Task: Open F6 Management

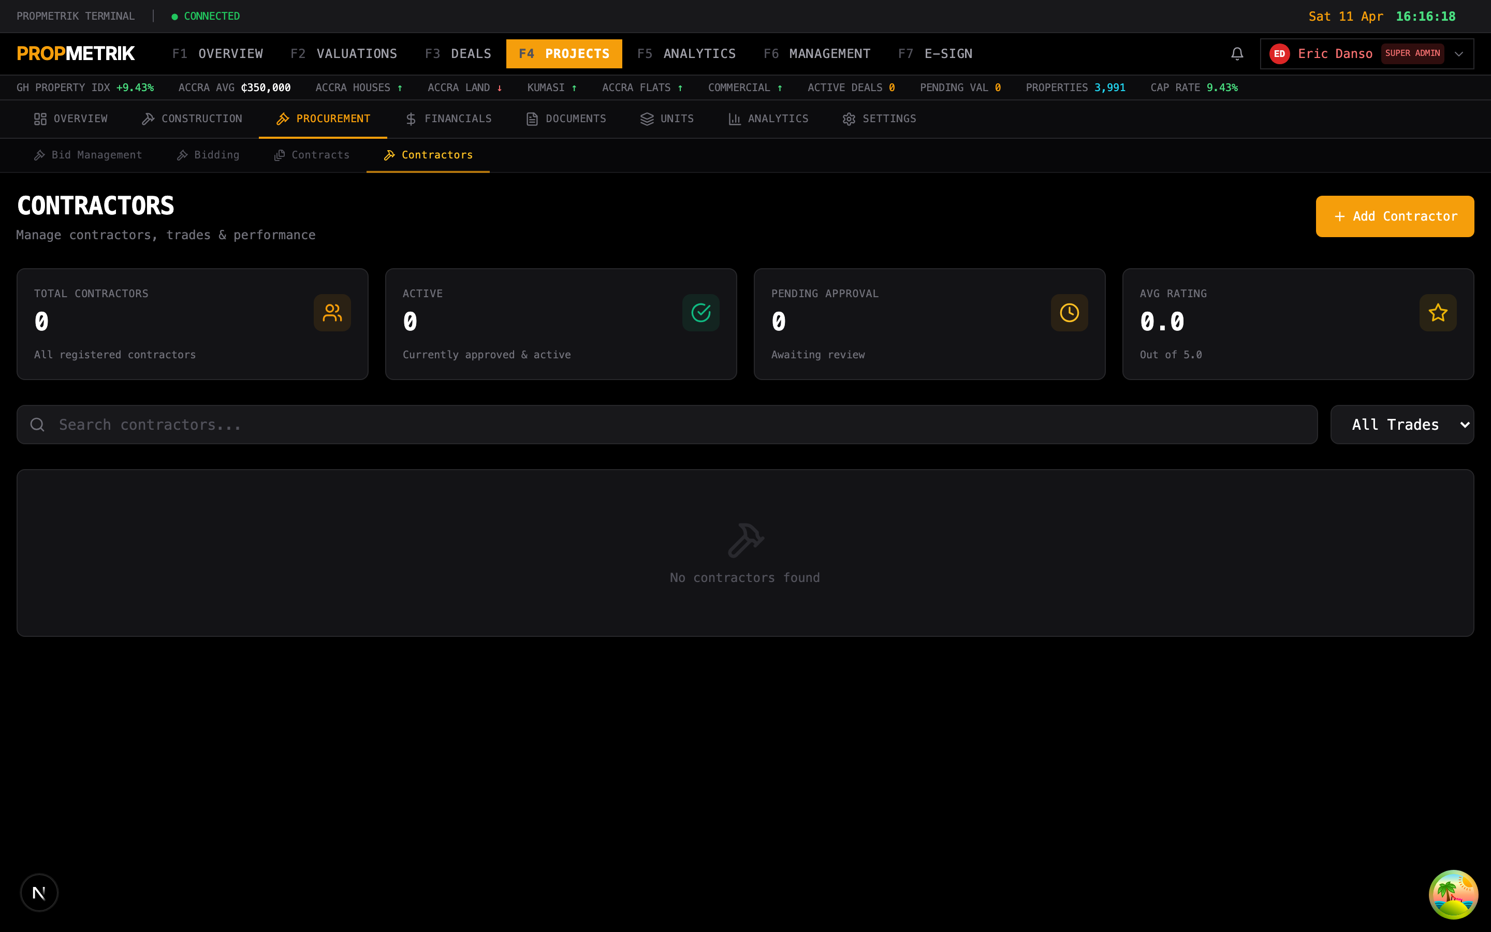Action: pos(817,54)
